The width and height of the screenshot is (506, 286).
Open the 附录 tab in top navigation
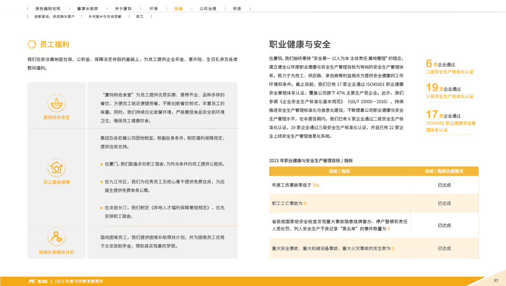[237, 9]
